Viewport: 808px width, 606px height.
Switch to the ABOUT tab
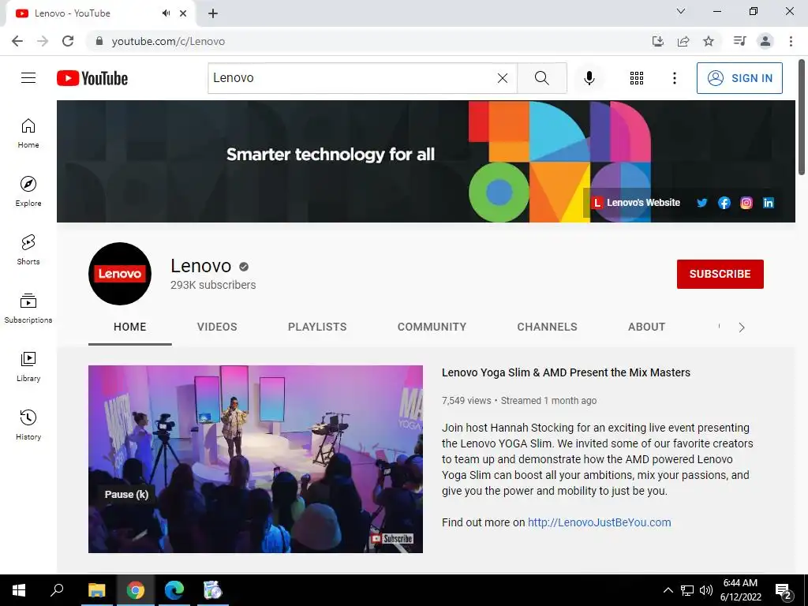[647, 327]
